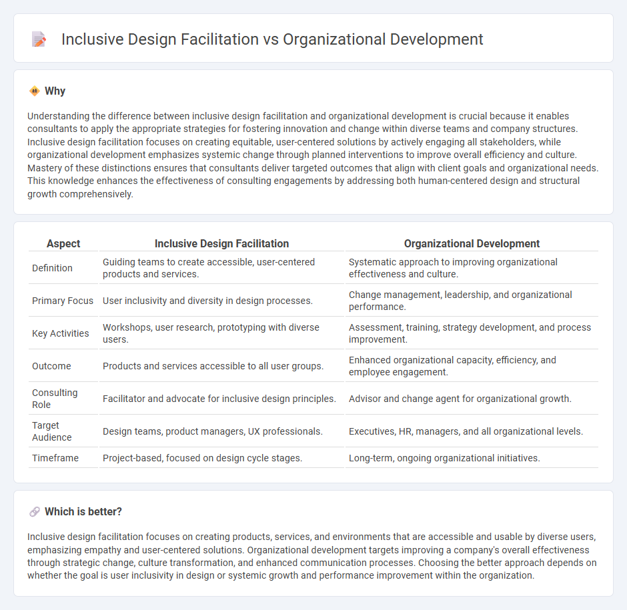Click the Why section heading

(x=55, y=91)
